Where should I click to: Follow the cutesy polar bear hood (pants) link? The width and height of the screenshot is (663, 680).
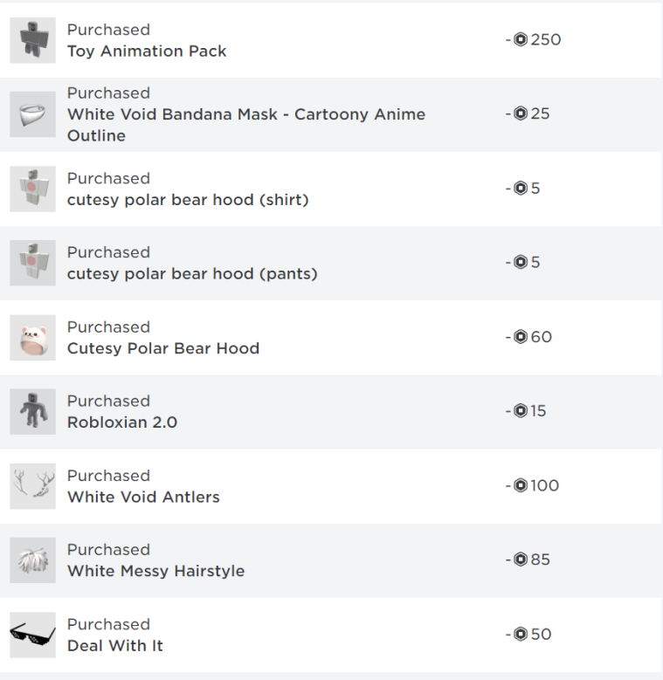coord(192,274)
